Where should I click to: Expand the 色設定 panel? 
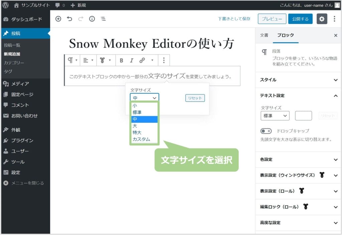point(298,160)
